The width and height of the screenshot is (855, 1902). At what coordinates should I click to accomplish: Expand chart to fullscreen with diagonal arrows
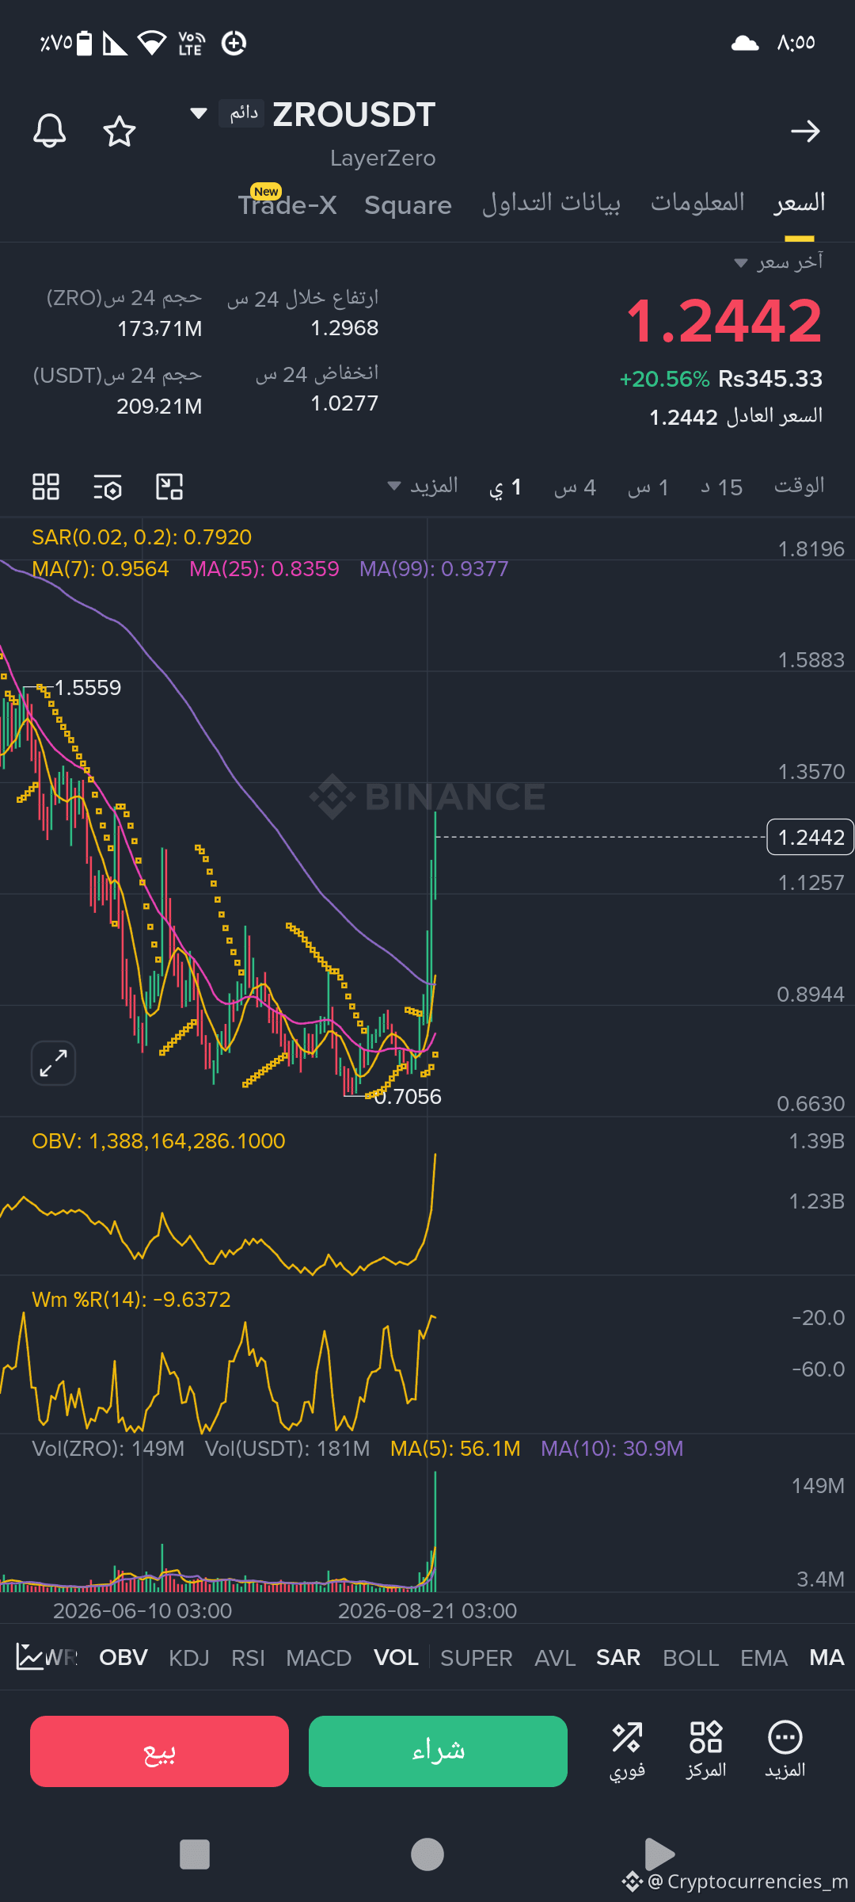53,1063
